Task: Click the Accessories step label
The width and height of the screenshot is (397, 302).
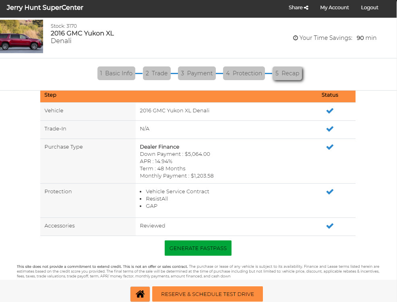Action: click(60, 226)
